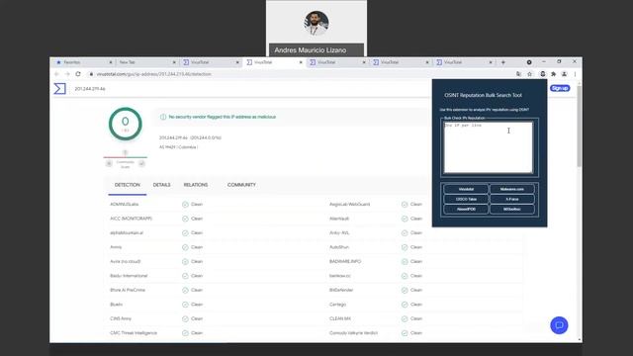This screenshot has width=633, height=356.
Task: Switch to the Favorites tab
Action: tap(83, 62)
